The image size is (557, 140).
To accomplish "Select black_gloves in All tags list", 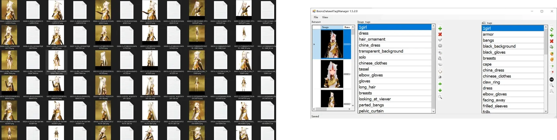I will 513,52.
